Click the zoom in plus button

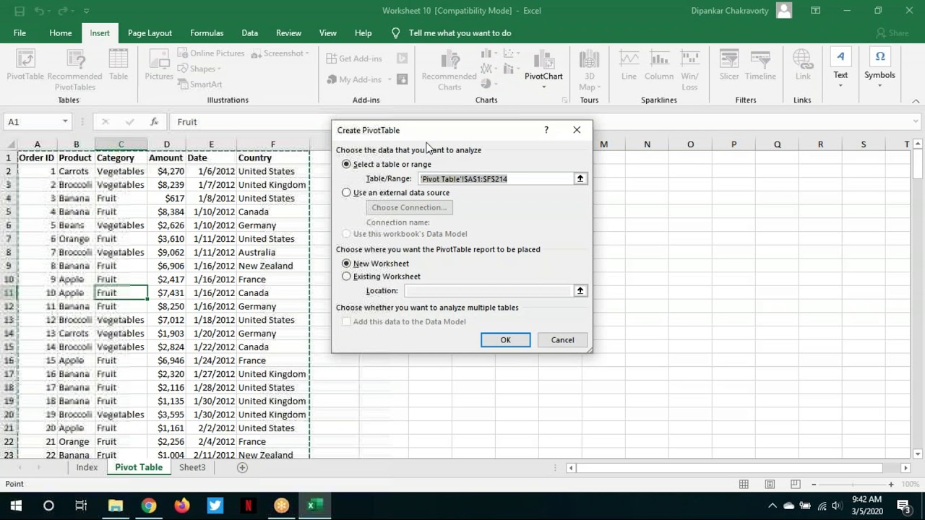pos(891,484)
